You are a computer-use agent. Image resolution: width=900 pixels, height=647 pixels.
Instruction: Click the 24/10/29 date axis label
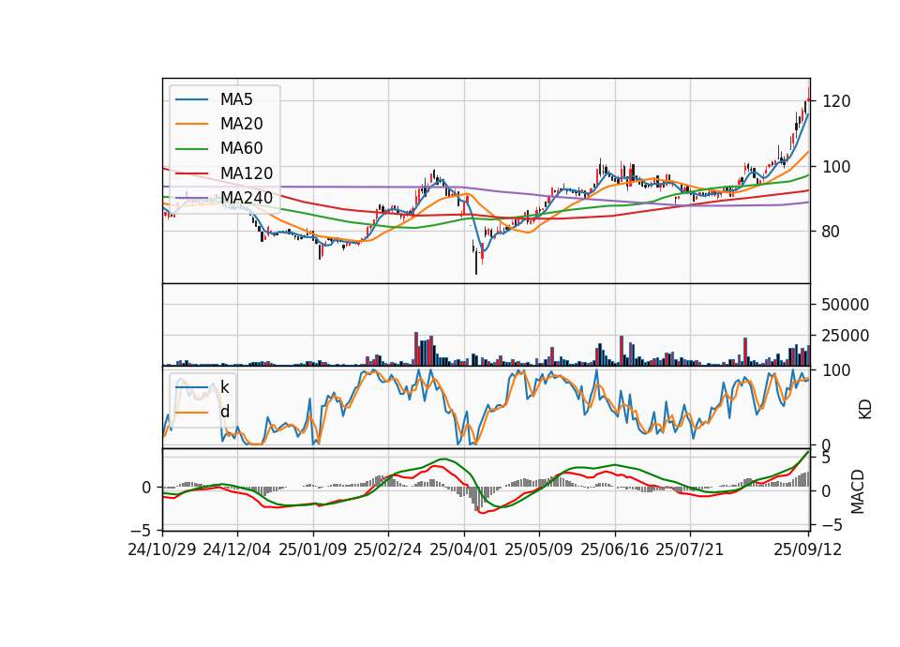tap(162, 549)
